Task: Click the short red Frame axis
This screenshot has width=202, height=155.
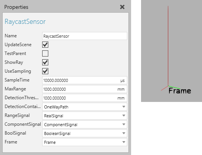Action: click(x=164, y=88)
